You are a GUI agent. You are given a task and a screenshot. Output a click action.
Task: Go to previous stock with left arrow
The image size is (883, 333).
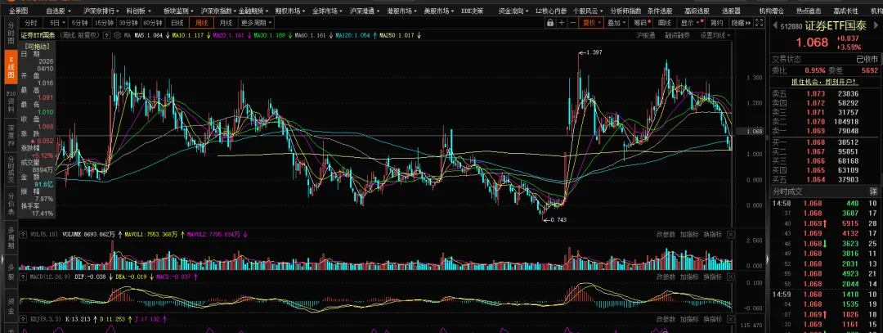[774, 26]
